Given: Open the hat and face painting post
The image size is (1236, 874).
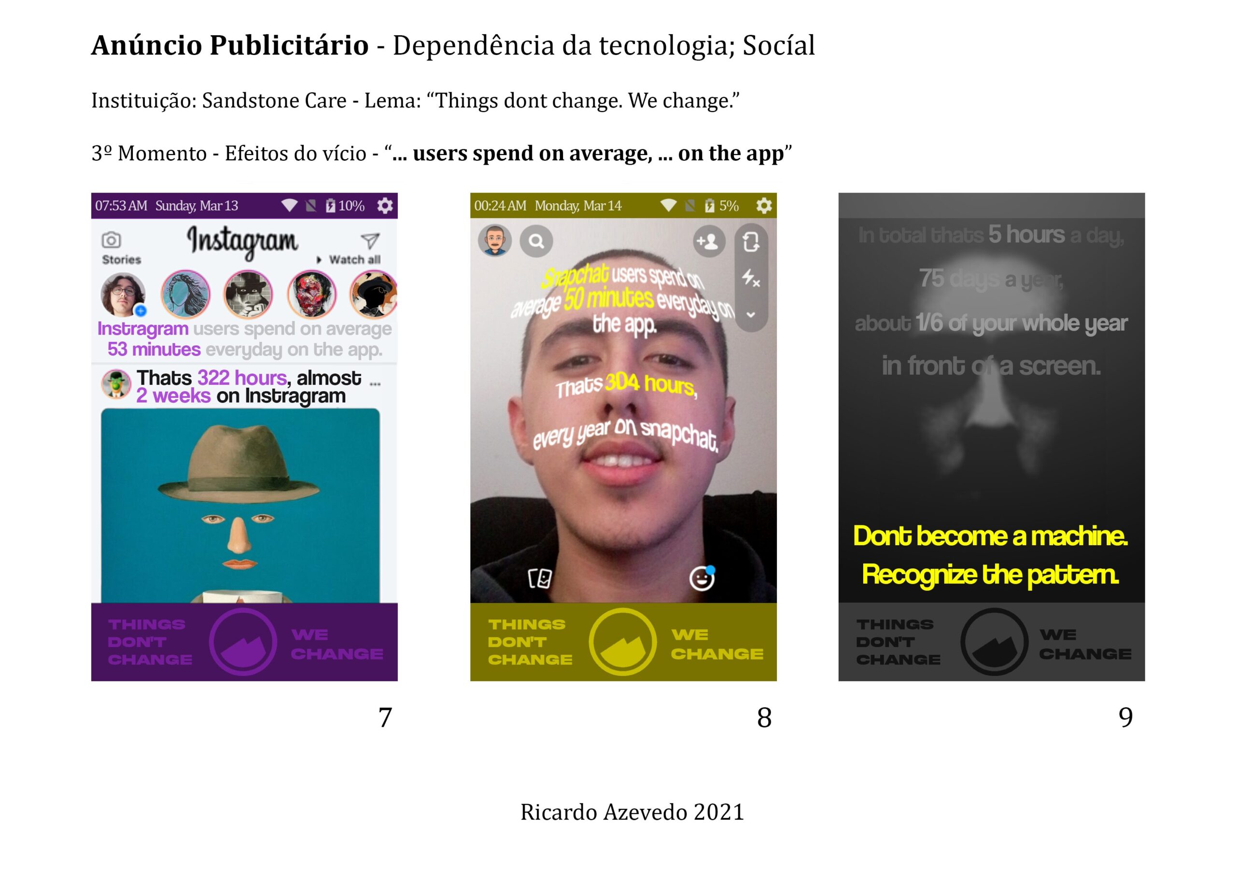Looking at the screenshot, I should coord(240,505).
